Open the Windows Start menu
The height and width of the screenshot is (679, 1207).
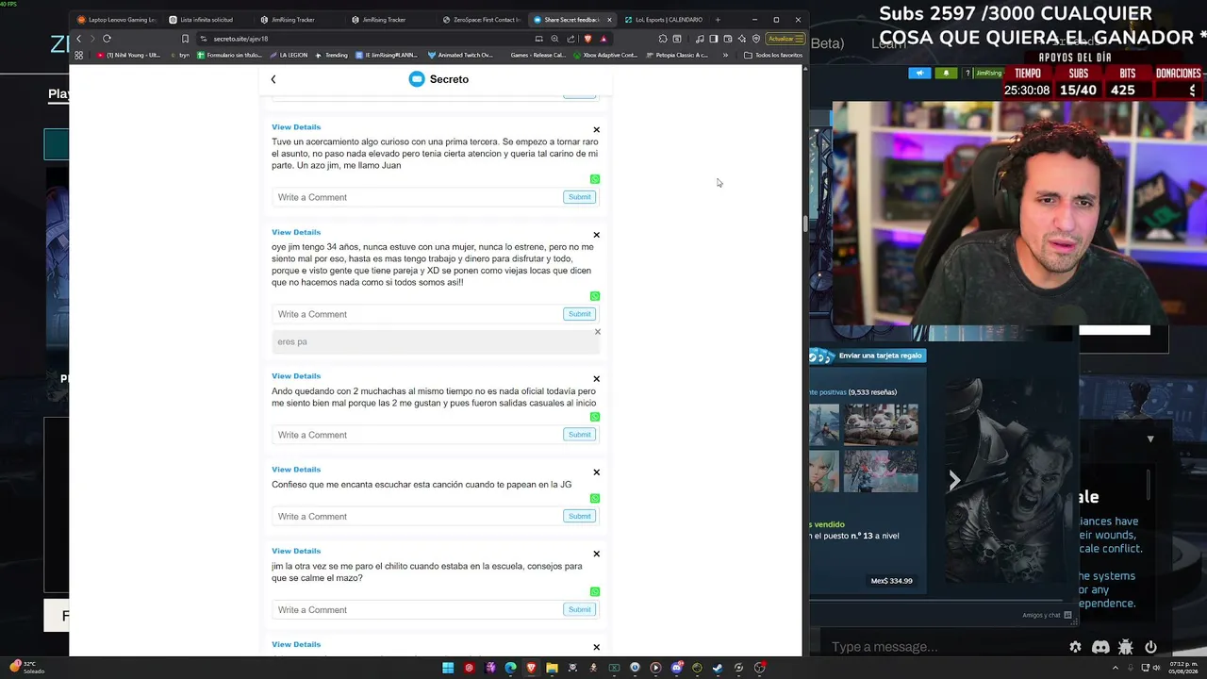click(x=448, y=669)
